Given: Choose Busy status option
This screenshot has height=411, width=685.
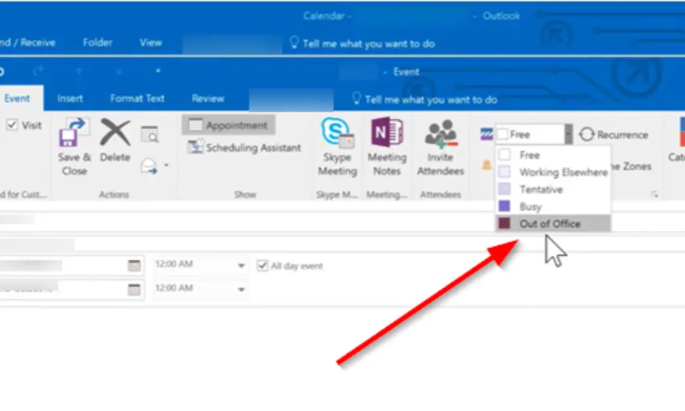Looking at the screenshot, I should pos(553,207).
